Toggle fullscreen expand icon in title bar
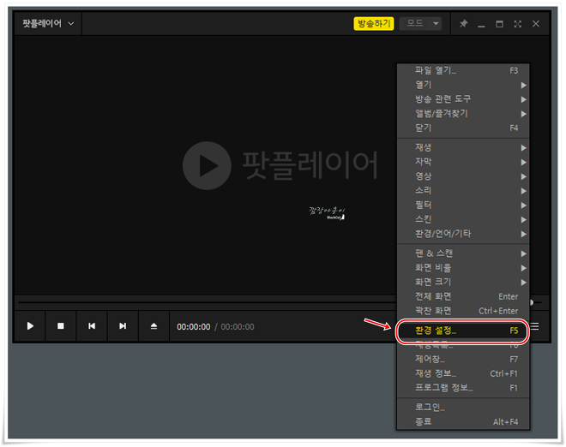The image size is (566, 447). point(518,24)
